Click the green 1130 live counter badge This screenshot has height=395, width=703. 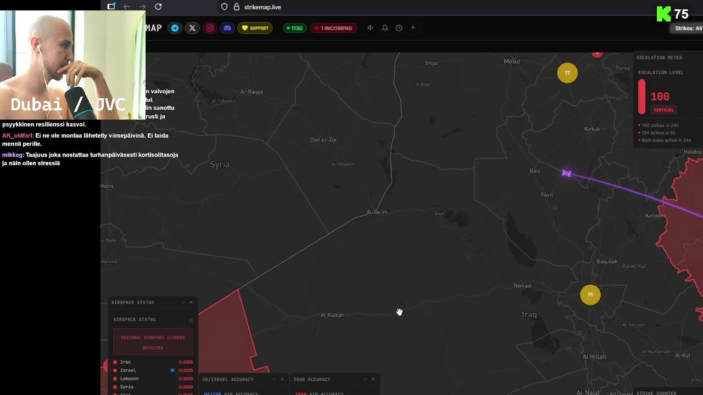pos(294,28)
